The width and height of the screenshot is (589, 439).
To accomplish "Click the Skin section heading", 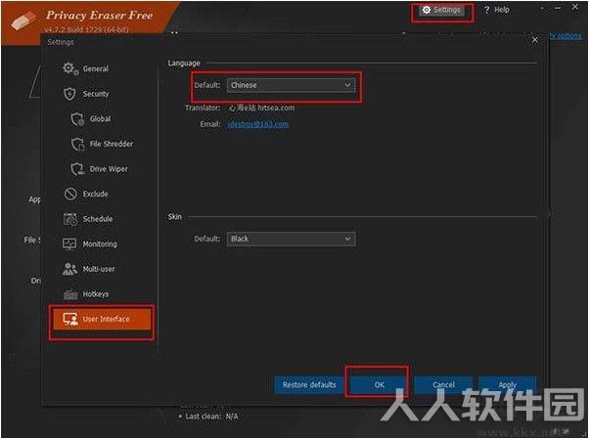I will [x=175, y=217].
